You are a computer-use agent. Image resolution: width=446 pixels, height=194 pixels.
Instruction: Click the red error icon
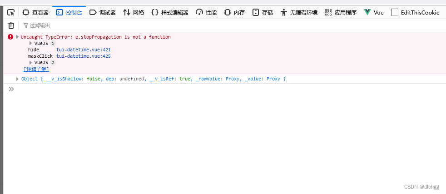(x=10, y=37)
